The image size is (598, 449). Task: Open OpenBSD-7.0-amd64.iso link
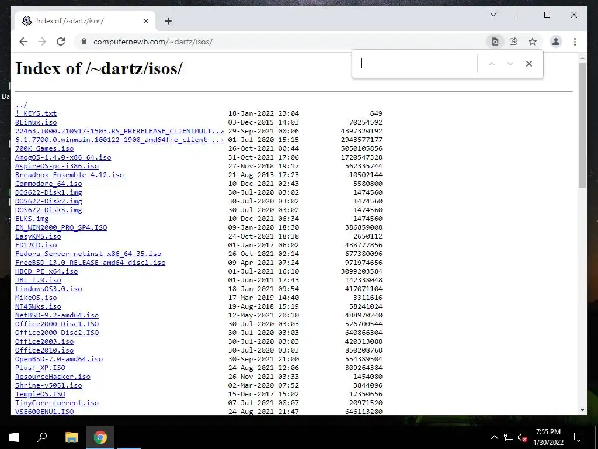(59, 360)
